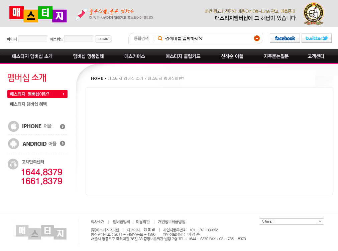The height and width of the screenshot is (251, 338).
Task: Open 매스티지 클럽카드 menu
Action: 183,56
